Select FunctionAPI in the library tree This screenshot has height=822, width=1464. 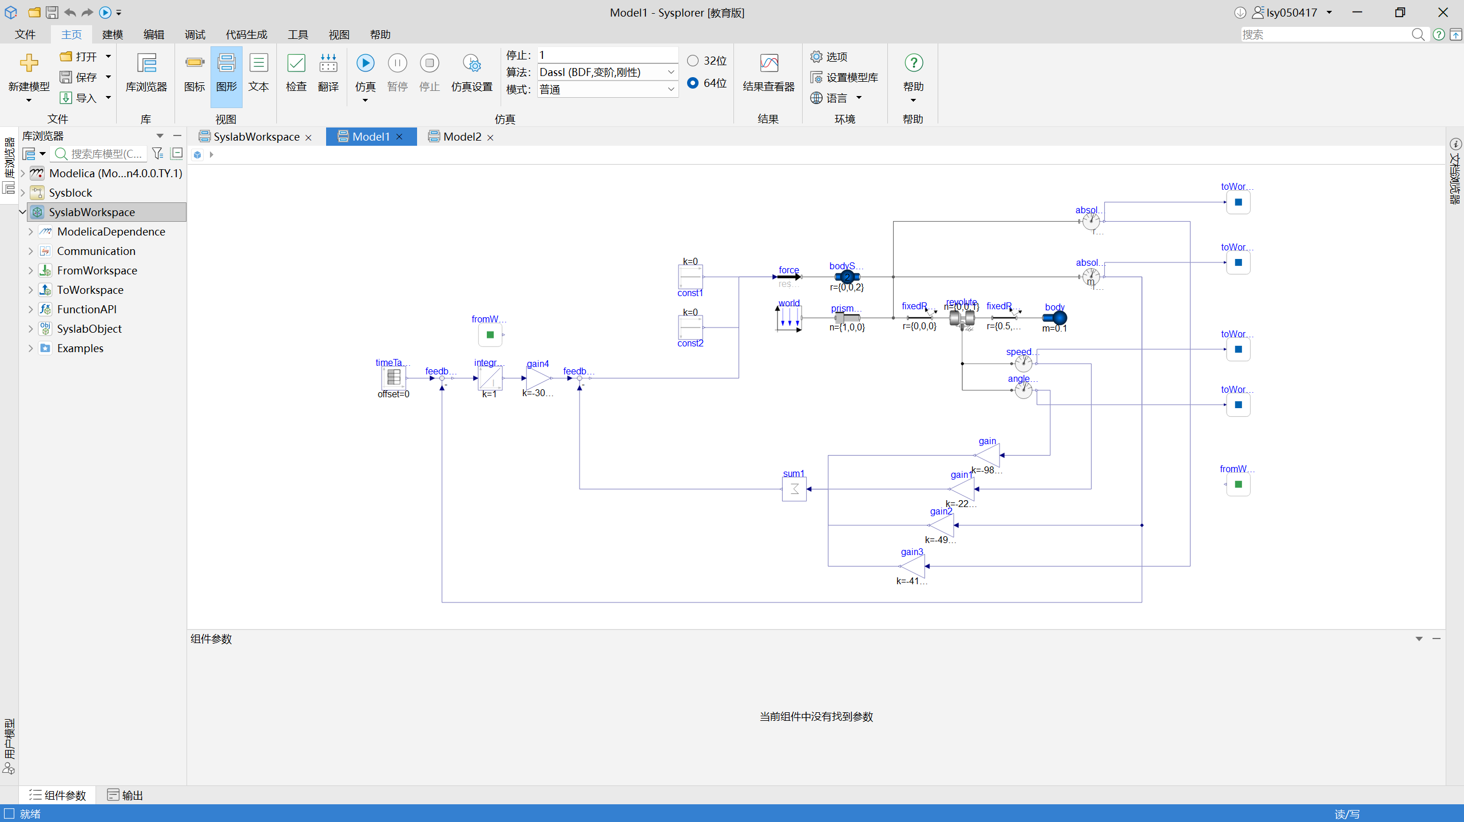(87, 309)
